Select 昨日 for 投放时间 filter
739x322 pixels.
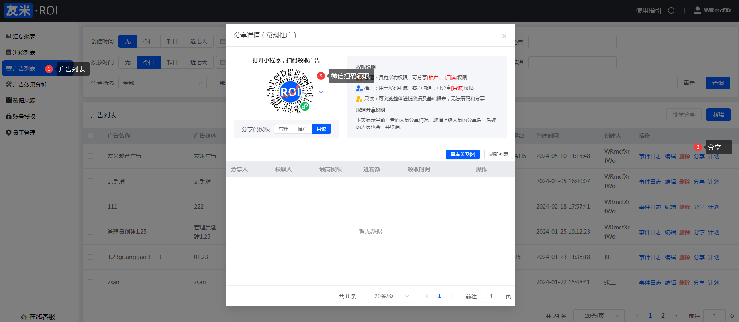[x=172, y=62]
